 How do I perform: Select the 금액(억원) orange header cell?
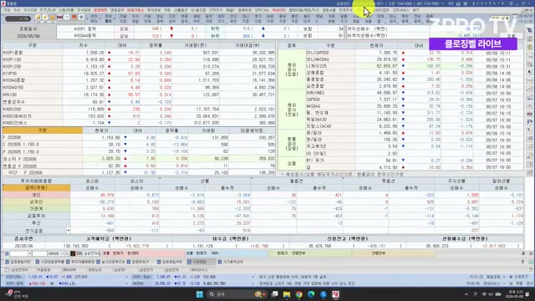click(x=36, y=187)
